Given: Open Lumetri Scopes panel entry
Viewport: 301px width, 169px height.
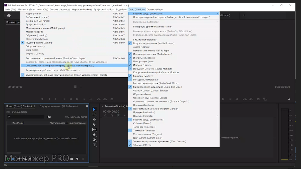Looking at the screenshot, I should pos(174,90).
